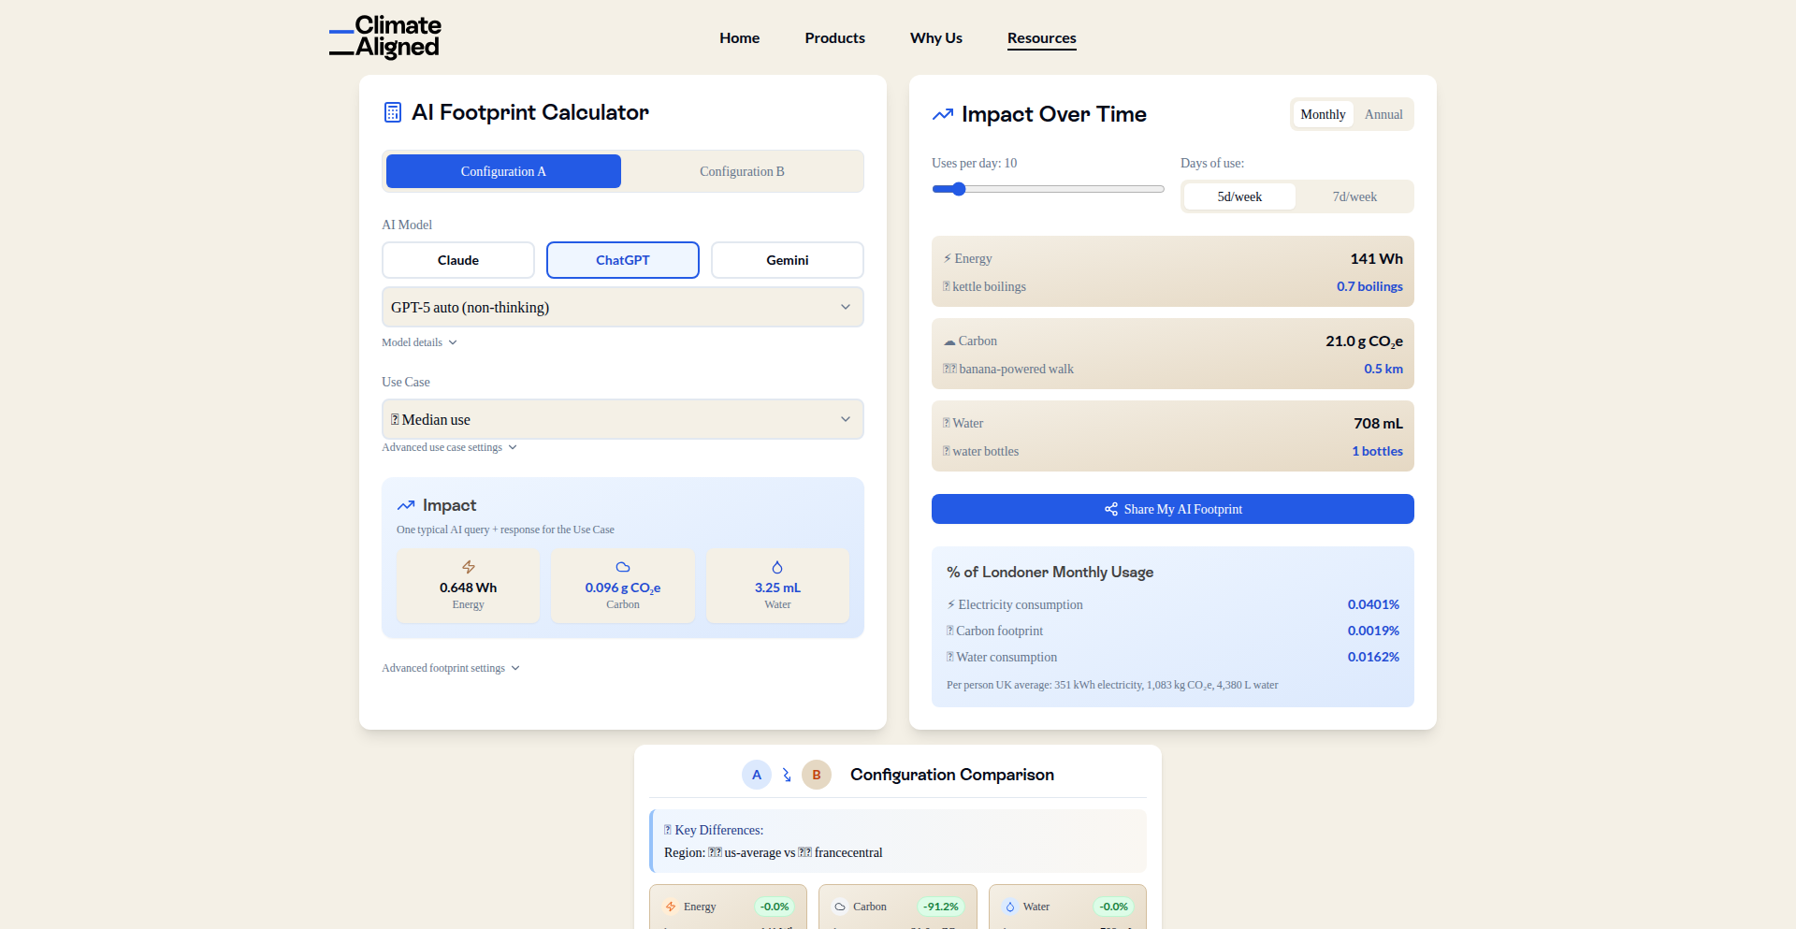Click the Per person UK average footnote
Image resolution: width=1796 pixels, height=929 pixels.
[x=1112, y=685]
